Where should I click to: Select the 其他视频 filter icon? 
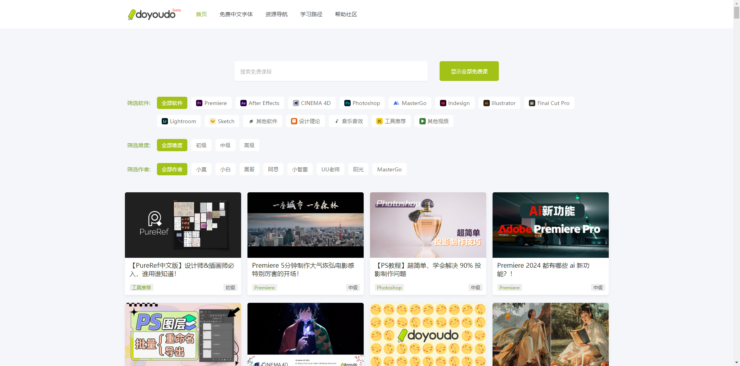click(x=423, y=121)
